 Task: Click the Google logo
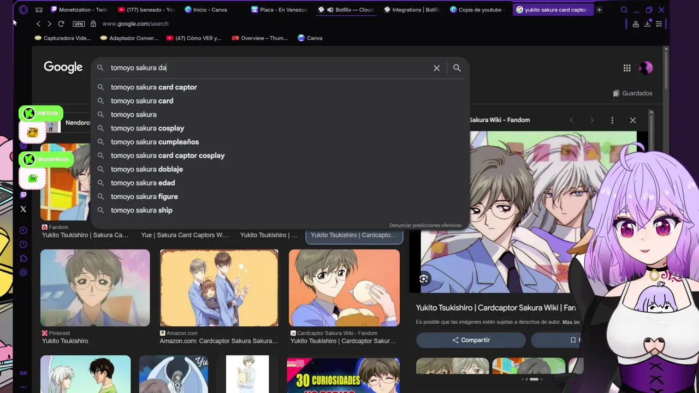(63, 67)
